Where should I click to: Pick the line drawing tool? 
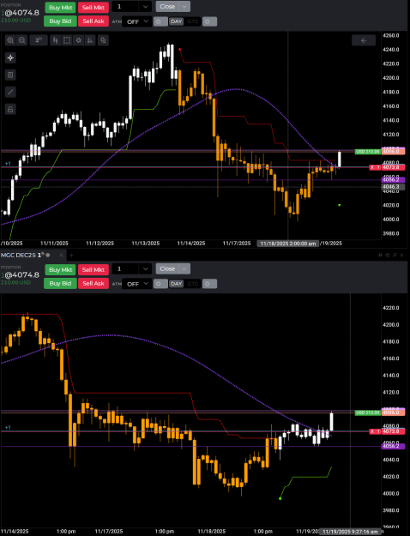[10, 92]
